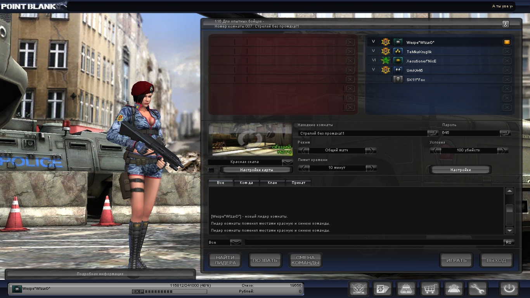Screen dimensions: 530x298
Task: Open the Настройки button under conditions
Action: (461, 170)
